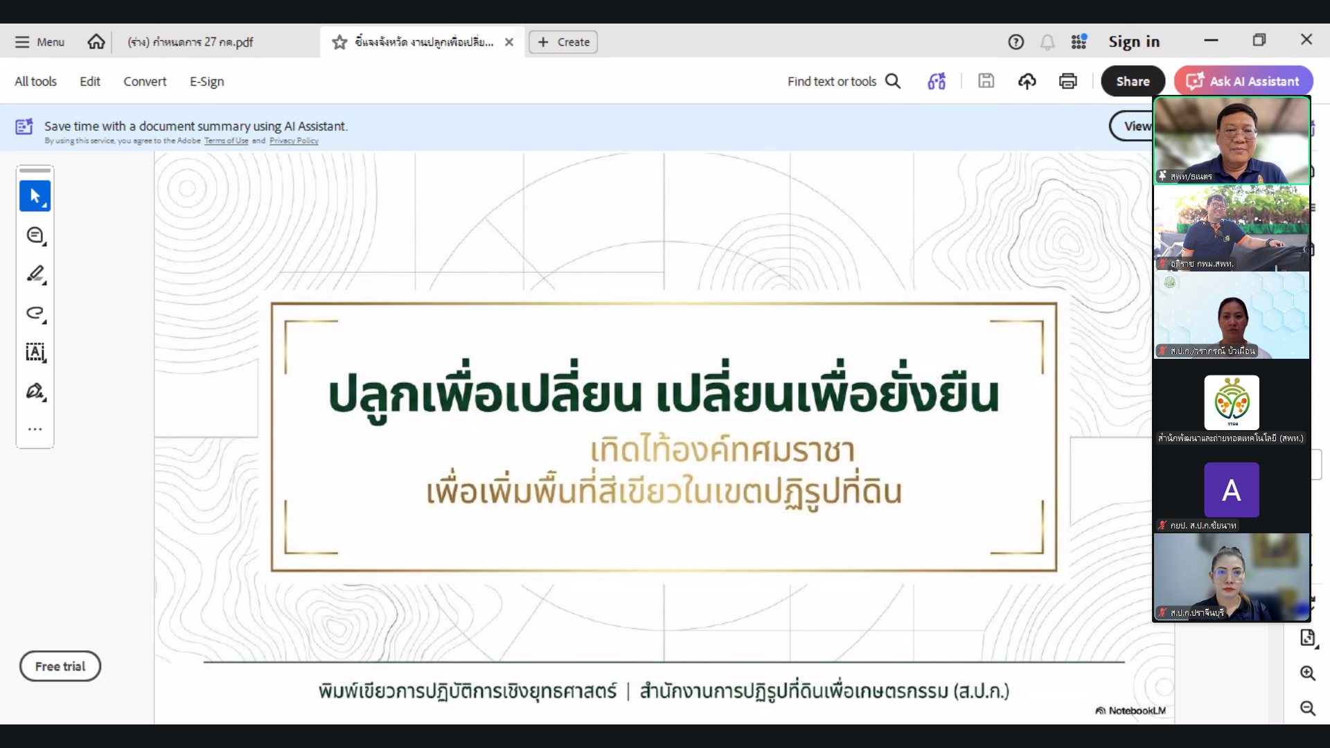Screen dimensions: 1330x748
Task: Select the สำนักพัฒนาและถ่ายทอดเทคโนโลยี logo participant tile
Action: click(1232, 402)
